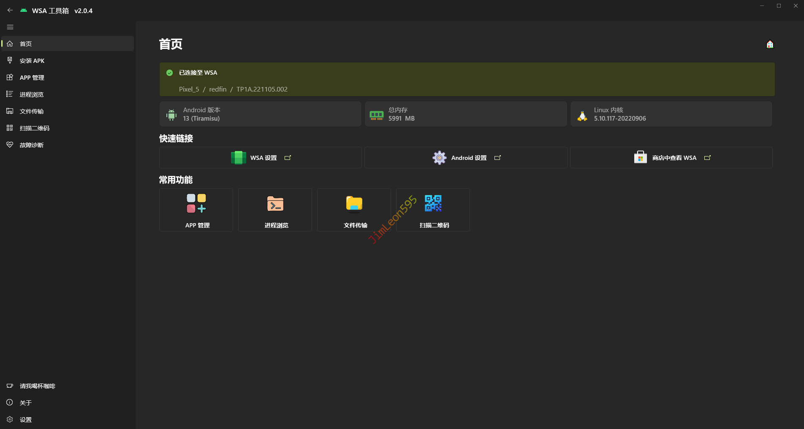Select 故障诊断 in the sidebar
The height and width of the screenshot is (429, 804).
coord(32,145)
